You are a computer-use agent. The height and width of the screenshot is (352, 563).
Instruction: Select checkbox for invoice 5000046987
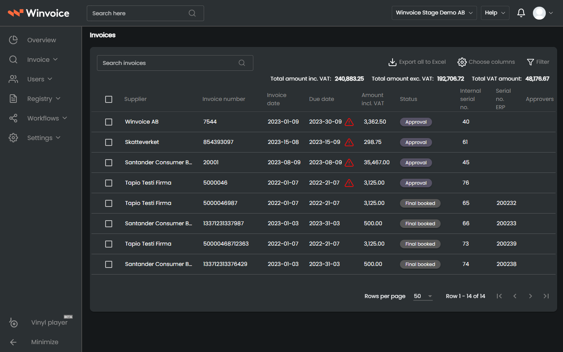point(109,203)
